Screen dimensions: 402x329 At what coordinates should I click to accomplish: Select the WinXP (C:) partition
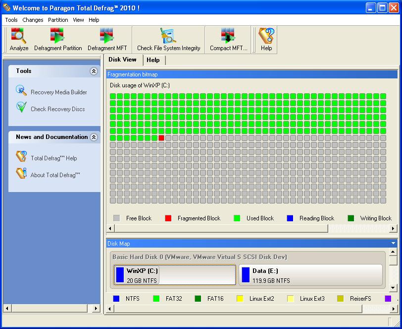[x=175, y=275]
